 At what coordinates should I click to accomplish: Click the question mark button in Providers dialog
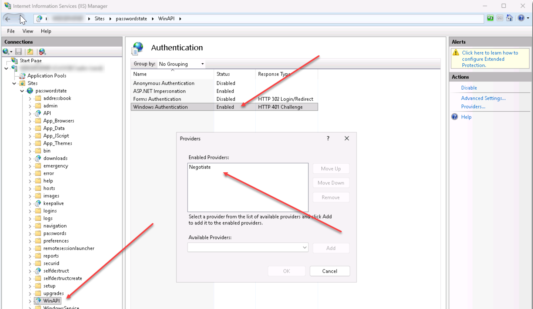328,138
